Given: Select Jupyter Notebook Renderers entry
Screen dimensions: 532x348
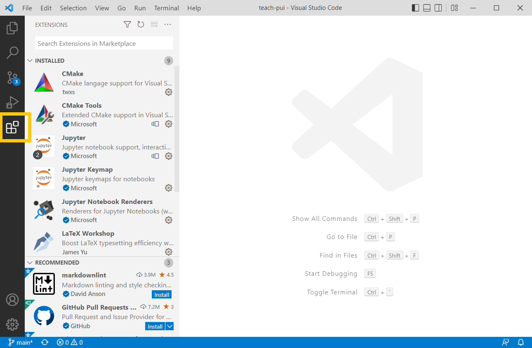Looking at the screenshot, I should point(99,211).
